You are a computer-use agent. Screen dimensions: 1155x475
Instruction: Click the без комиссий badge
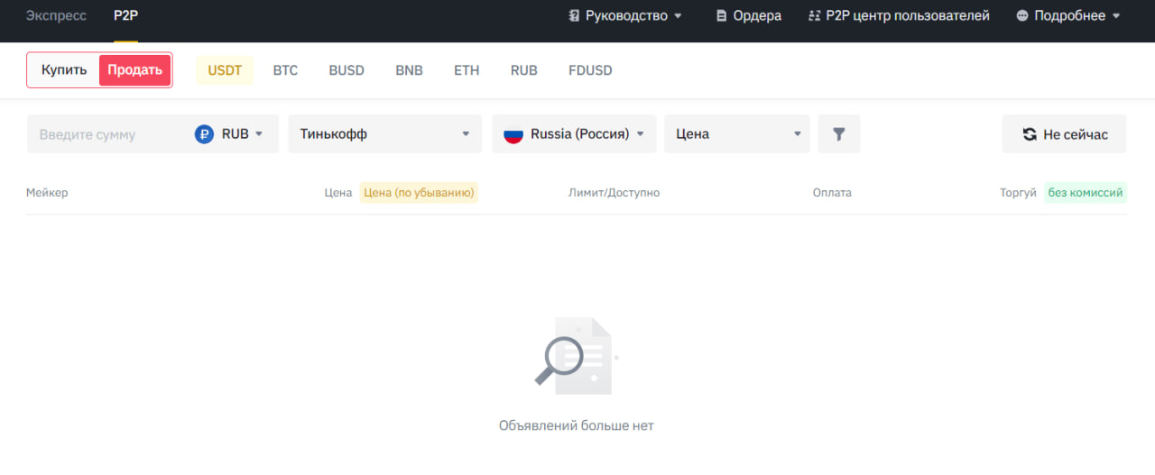pyautogui.click(x=1085, y=193)
